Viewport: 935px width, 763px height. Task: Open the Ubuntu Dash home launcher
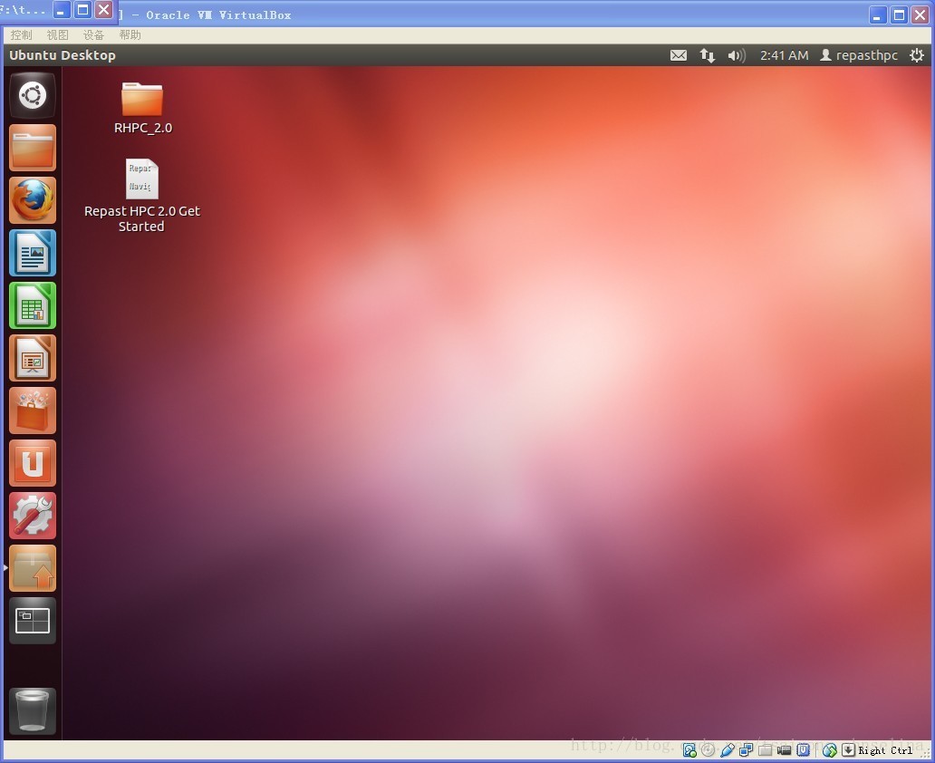pos(33,95)
